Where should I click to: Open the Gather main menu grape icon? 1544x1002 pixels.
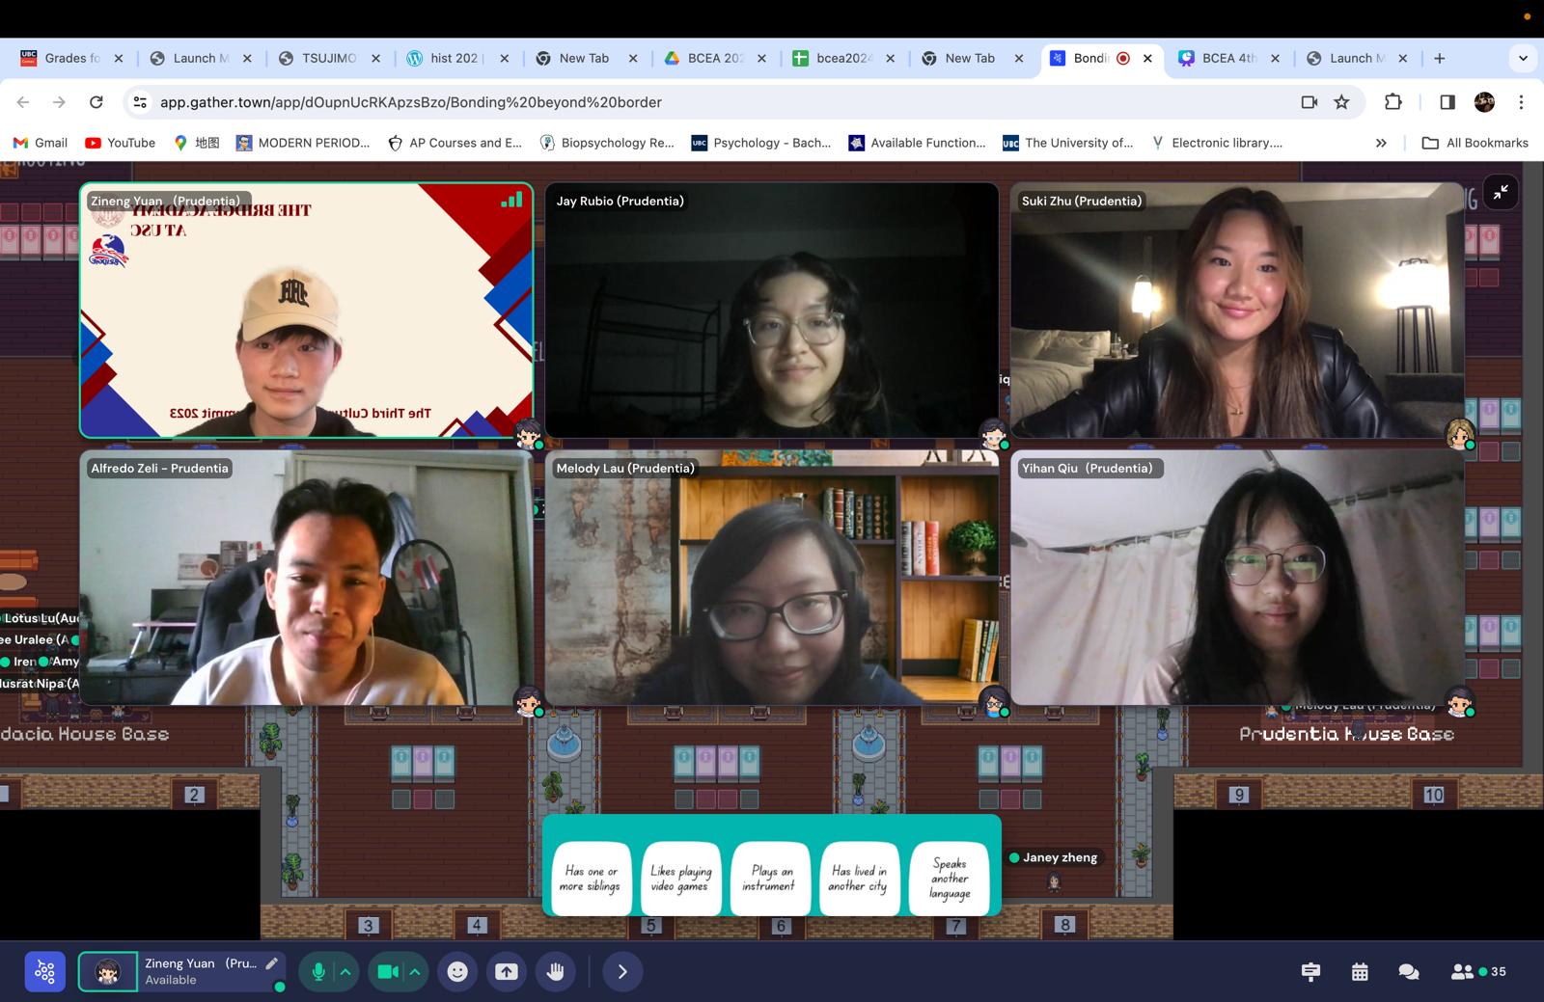click(44, 971)
